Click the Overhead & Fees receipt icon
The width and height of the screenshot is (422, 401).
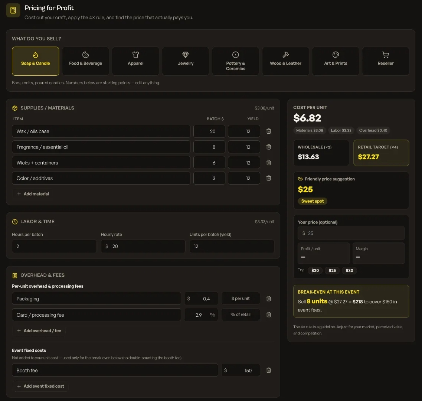(15, 275)
